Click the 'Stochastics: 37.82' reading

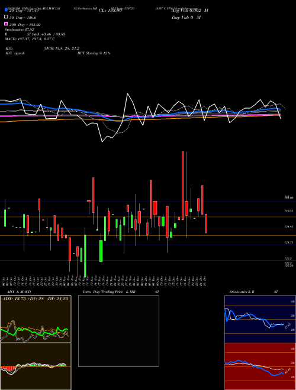click(20, 30)
